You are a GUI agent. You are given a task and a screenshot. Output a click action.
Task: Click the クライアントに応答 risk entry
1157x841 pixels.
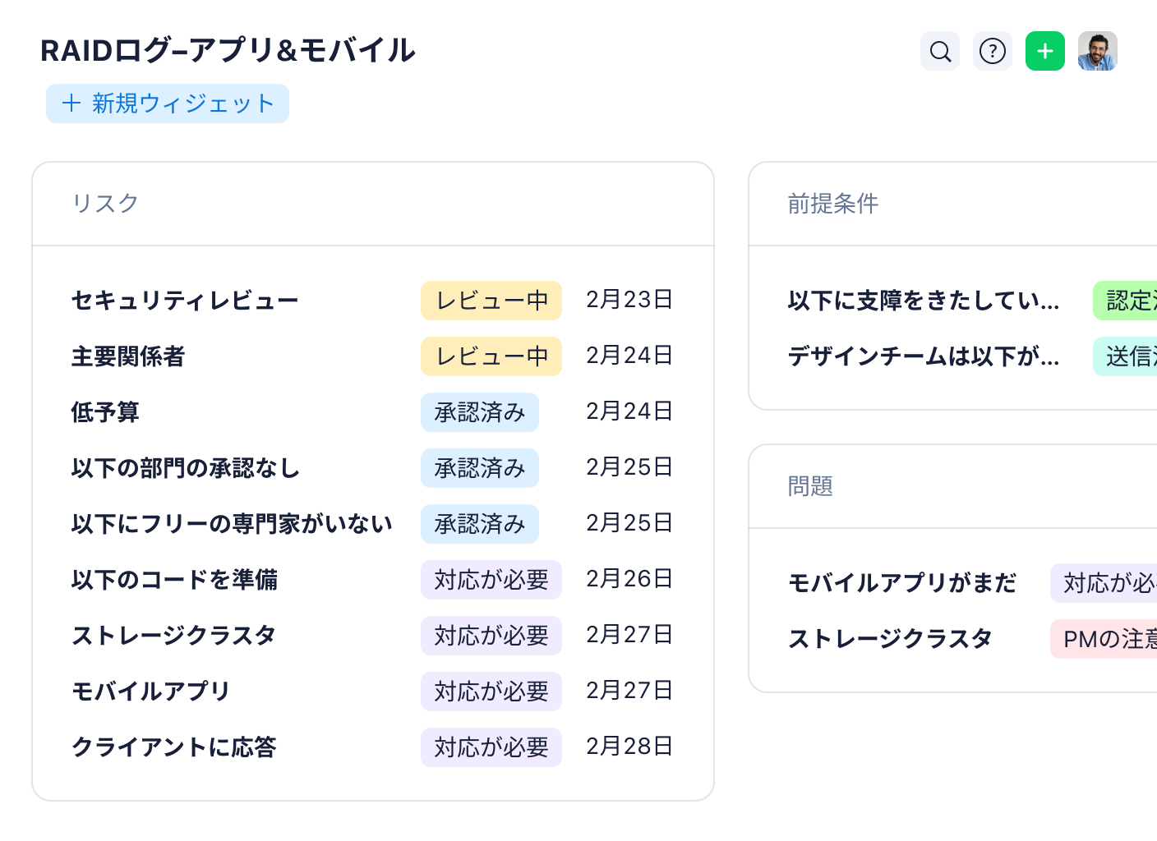pyautogui.click(x=174, y=747)
